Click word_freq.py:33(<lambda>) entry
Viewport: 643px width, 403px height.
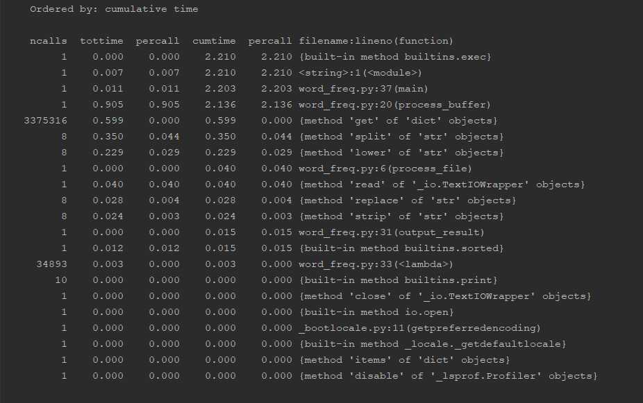[376, 264]
